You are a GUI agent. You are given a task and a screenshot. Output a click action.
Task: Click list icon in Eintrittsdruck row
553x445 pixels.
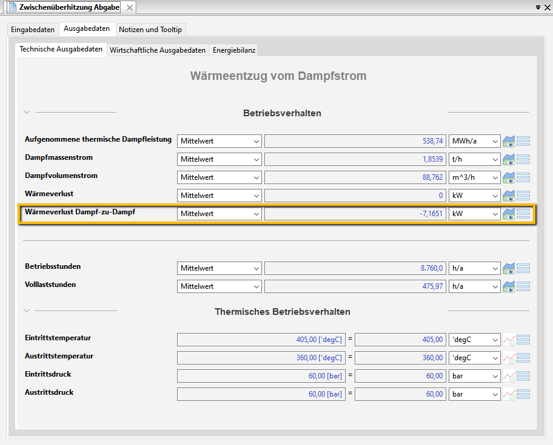click(523, 376)
